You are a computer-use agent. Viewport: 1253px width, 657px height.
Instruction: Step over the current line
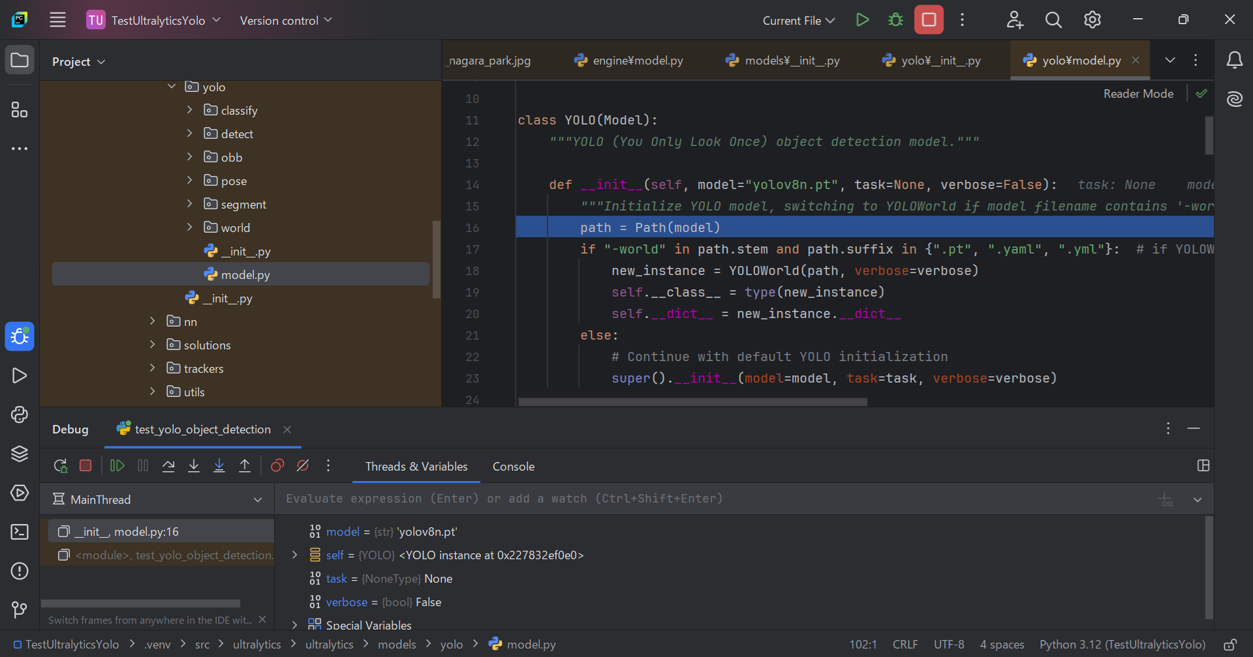point(168,465)
